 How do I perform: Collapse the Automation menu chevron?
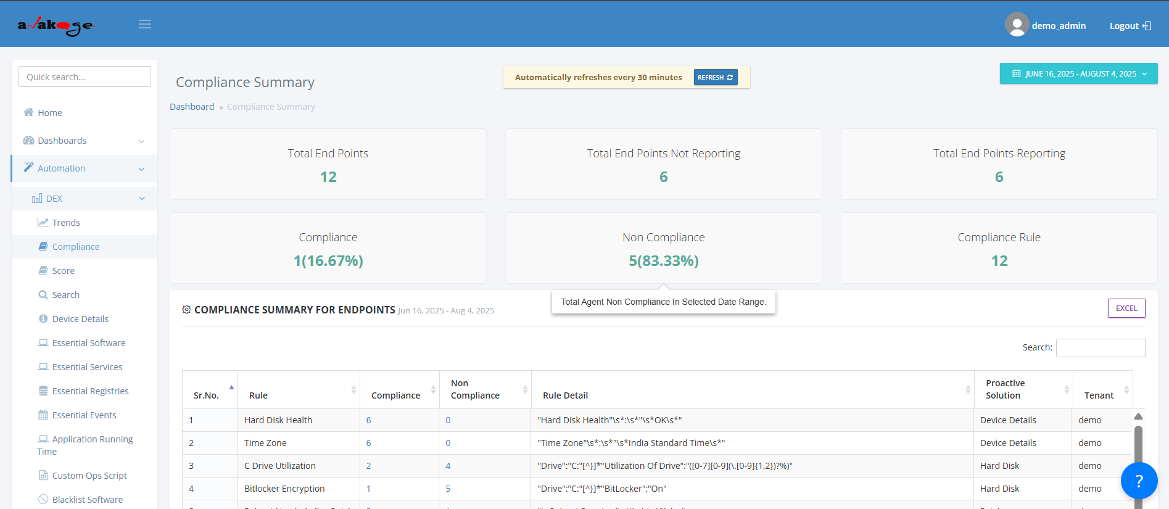point(141,169)
